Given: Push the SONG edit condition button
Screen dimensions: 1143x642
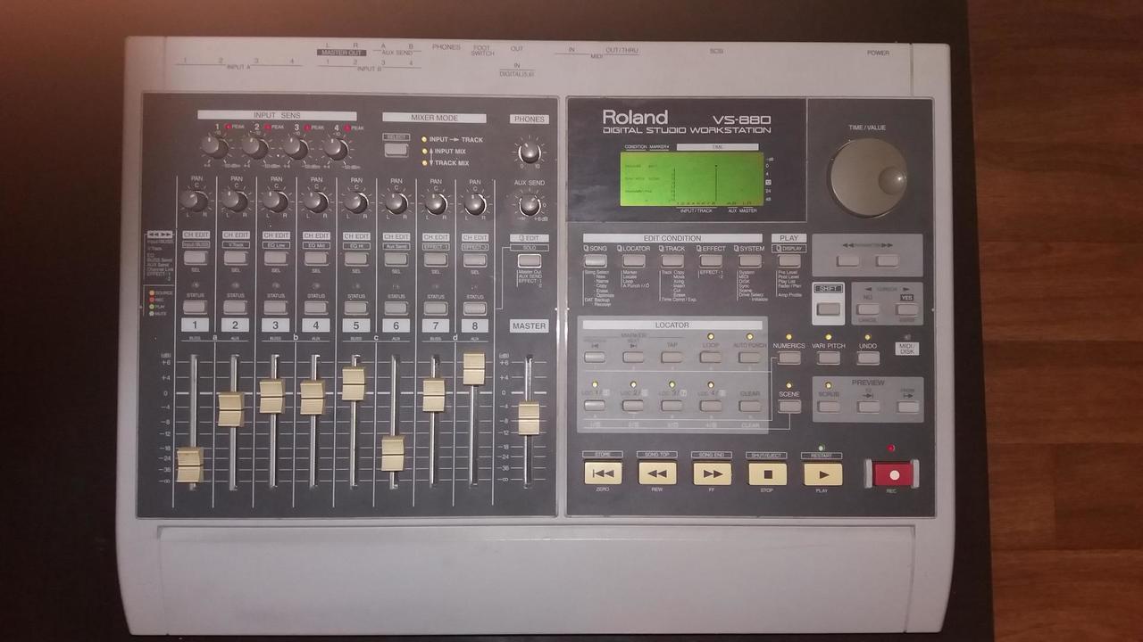Looking at the screenshot, I should [595, 261].
